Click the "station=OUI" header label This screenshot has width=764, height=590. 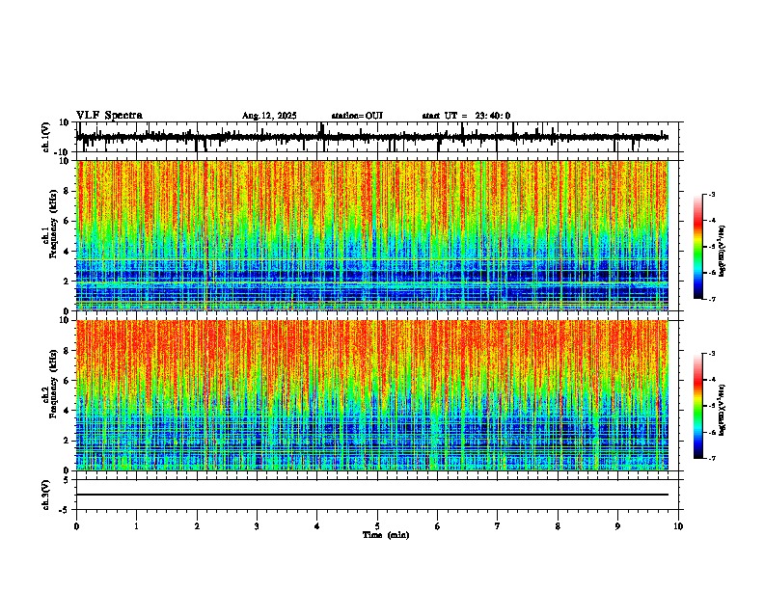[357, 116]
